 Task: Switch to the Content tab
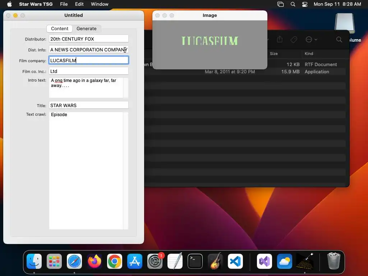tap(60, 28)
